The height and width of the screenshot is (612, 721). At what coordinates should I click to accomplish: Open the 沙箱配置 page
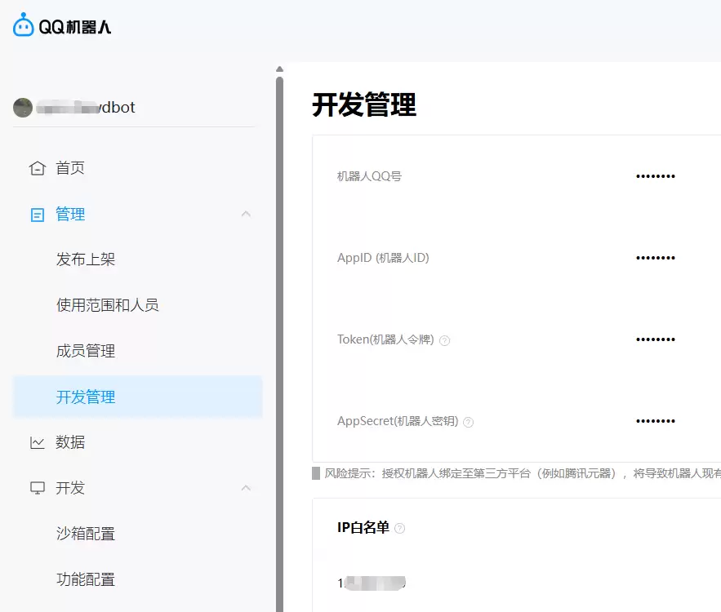(86, 533)
